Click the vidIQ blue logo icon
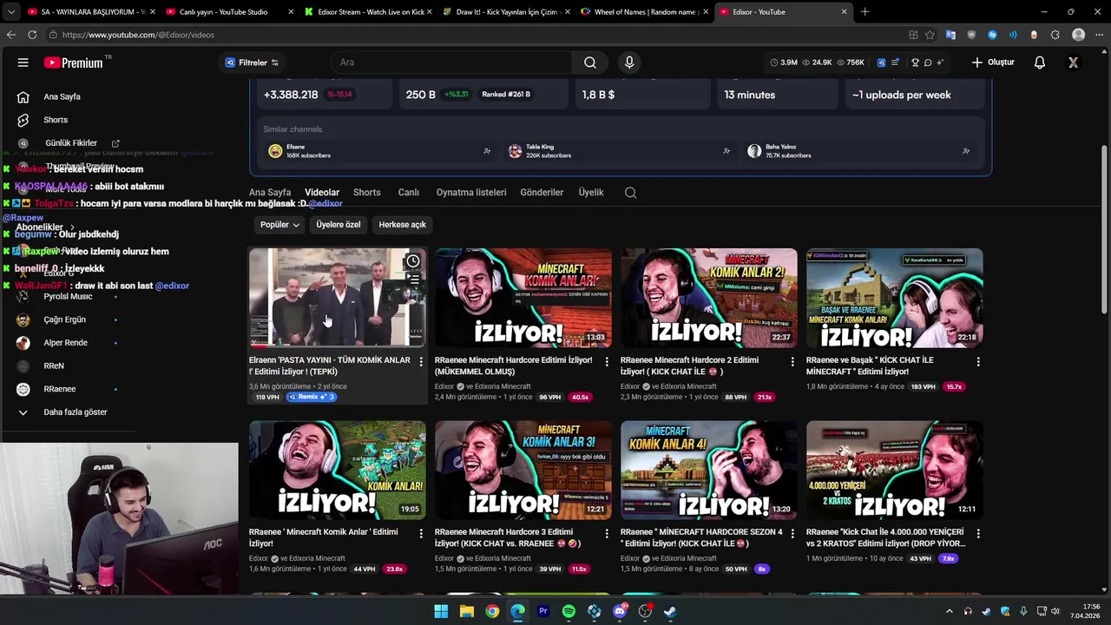The image size is (1111, 625). point(881,62)
